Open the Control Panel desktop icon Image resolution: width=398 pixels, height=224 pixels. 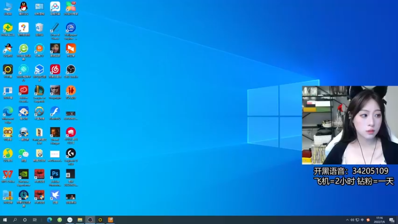coord(39,7)
